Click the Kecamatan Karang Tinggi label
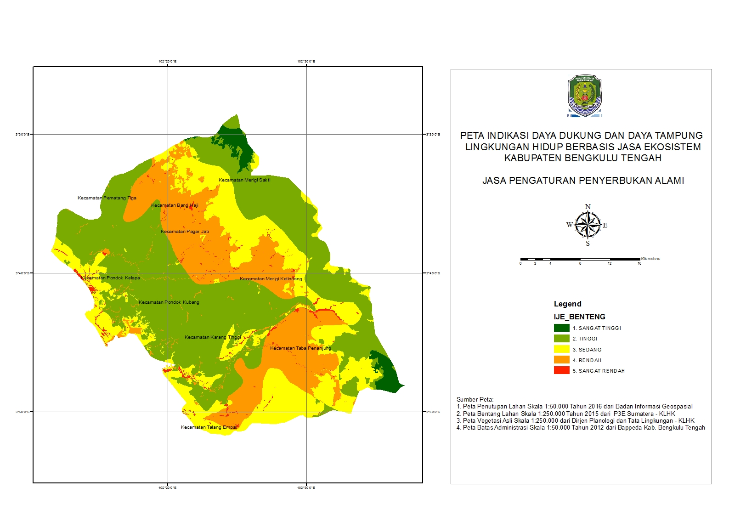The image size is (729, 516). point(213,337)
